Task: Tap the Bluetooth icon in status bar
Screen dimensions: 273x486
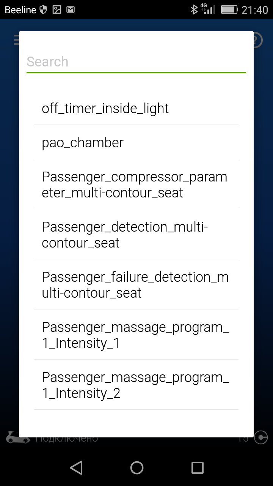Action: pyautogui.click(x=194, y=9)
